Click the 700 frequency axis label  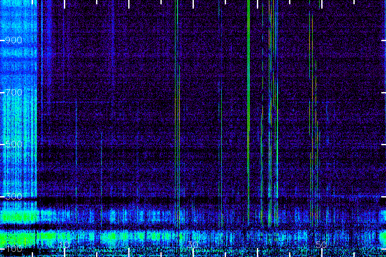[x=14, y=93]
